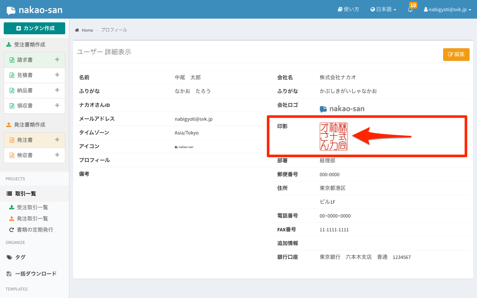Click the 発注書類作成 upload icon

click(9, 125)
